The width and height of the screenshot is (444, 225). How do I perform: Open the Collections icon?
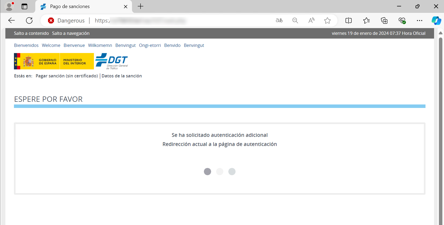(384, 21)
